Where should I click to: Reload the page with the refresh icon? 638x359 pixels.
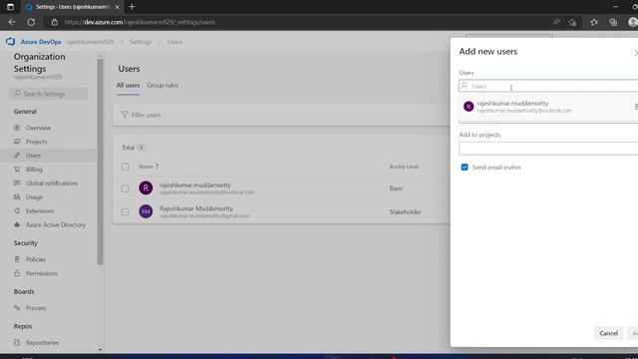click(31, 22)
